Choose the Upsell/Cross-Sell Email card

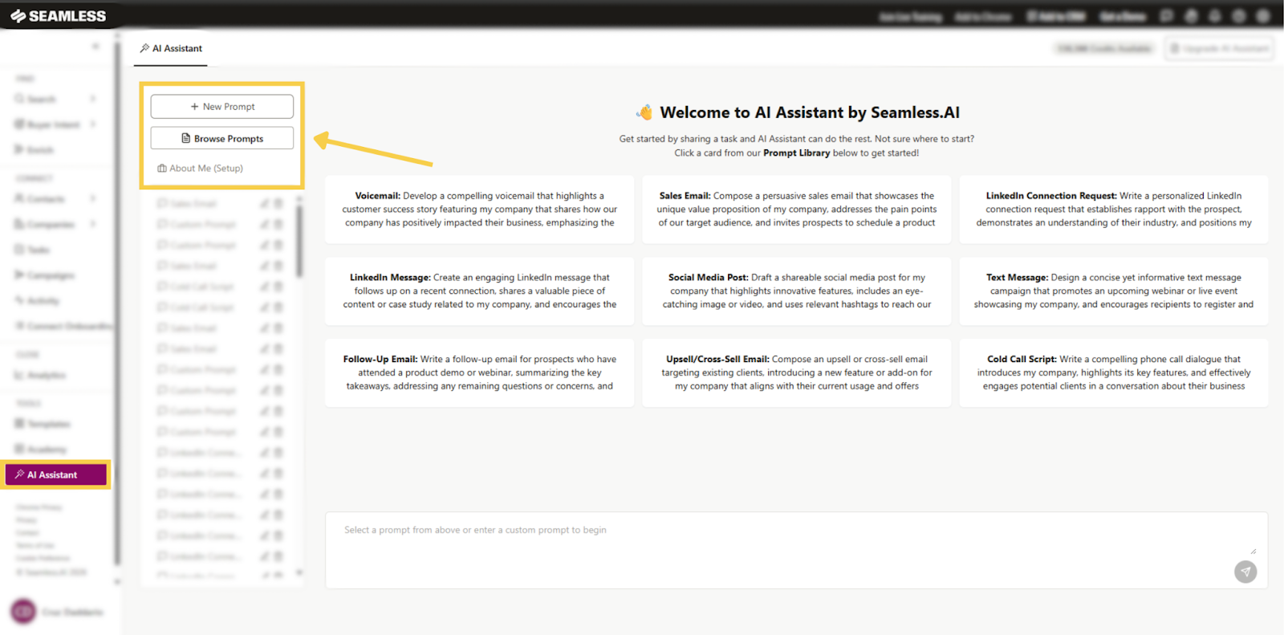796,372
